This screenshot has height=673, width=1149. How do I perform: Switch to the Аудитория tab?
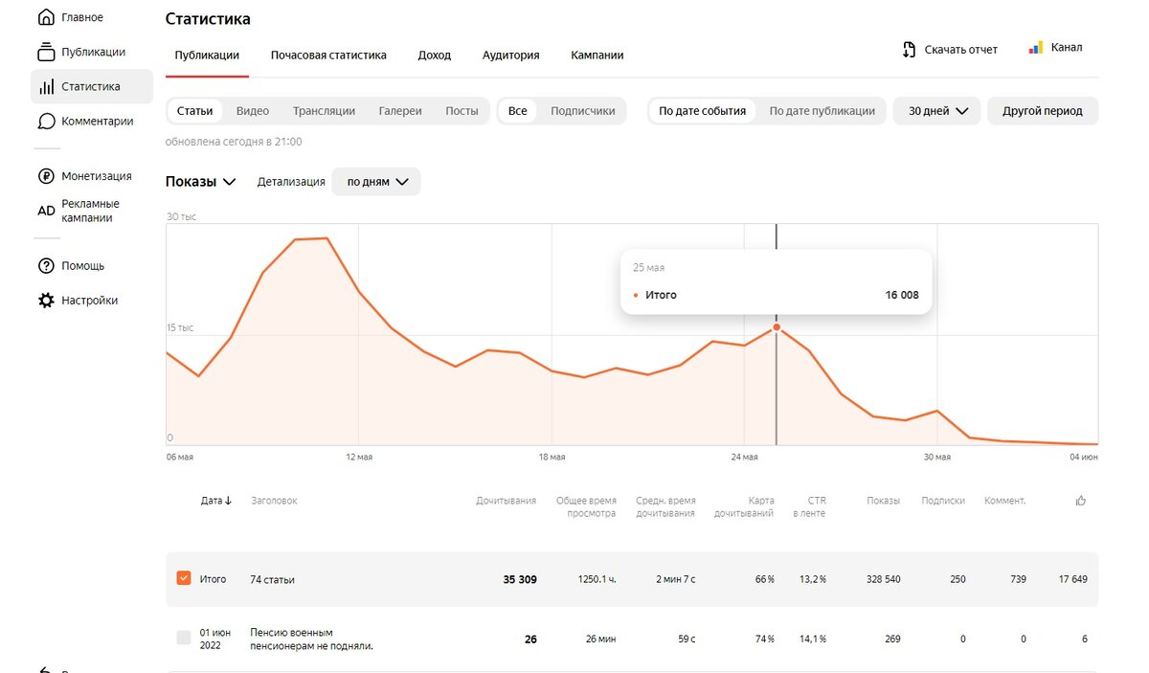point(511,56)
